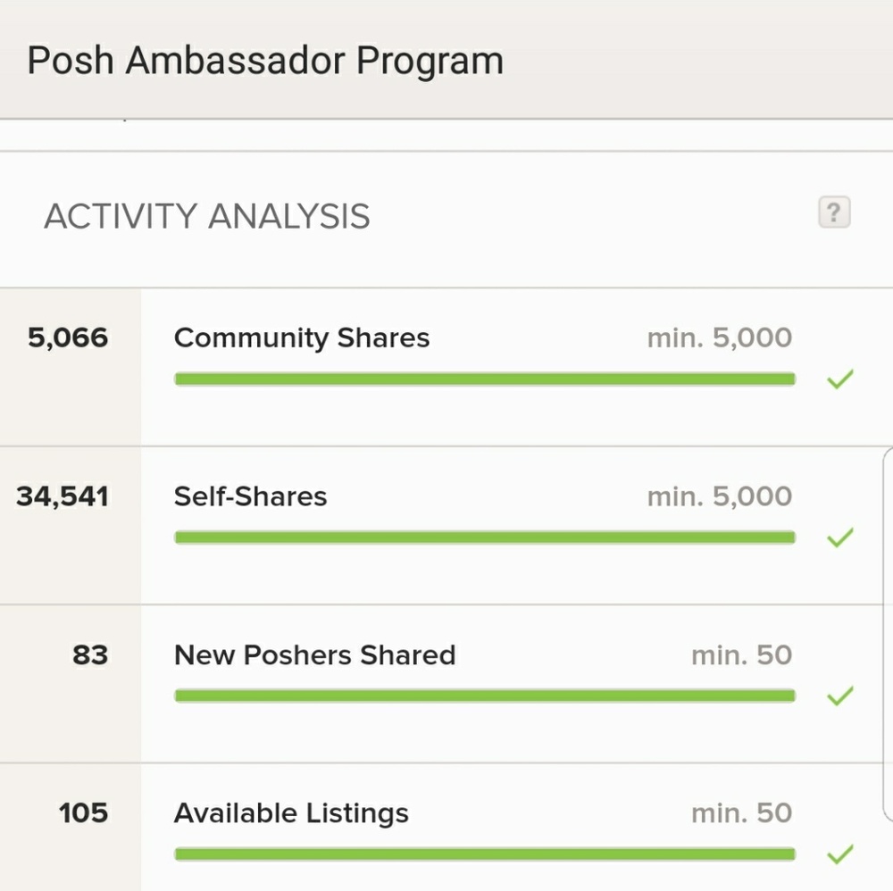Open the Activity Analysis help question-mark icon
Screen dimensions: 893x891
coord(834,212)
